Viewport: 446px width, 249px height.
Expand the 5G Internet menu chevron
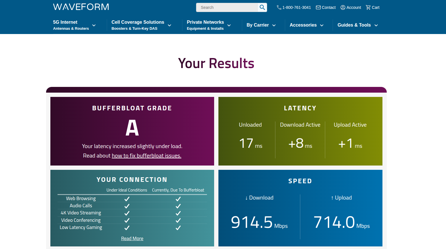tap(94, 25)
